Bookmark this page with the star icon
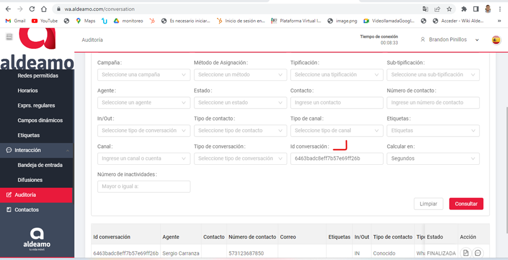This screenshot has width=508, height=260. (449, 9)
